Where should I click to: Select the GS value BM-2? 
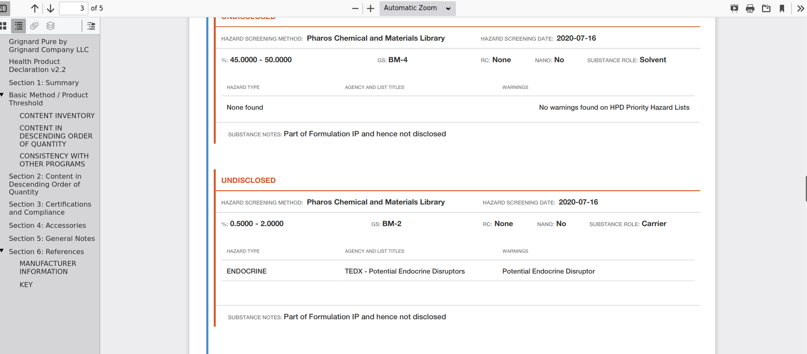[392, 224]
